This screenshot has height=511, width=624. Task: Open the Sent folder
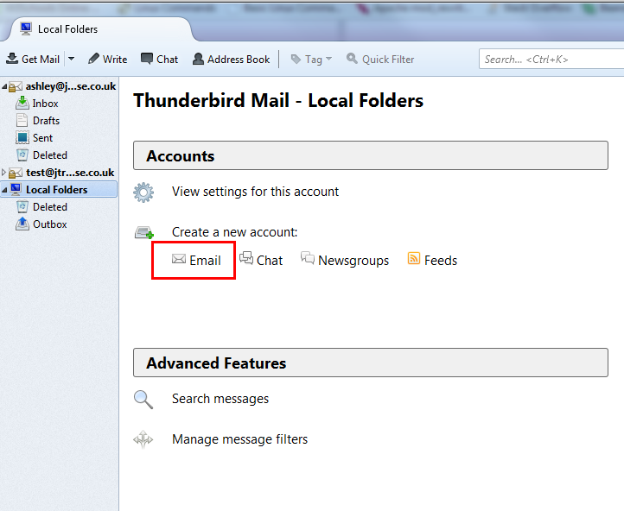tap(42, 138)
